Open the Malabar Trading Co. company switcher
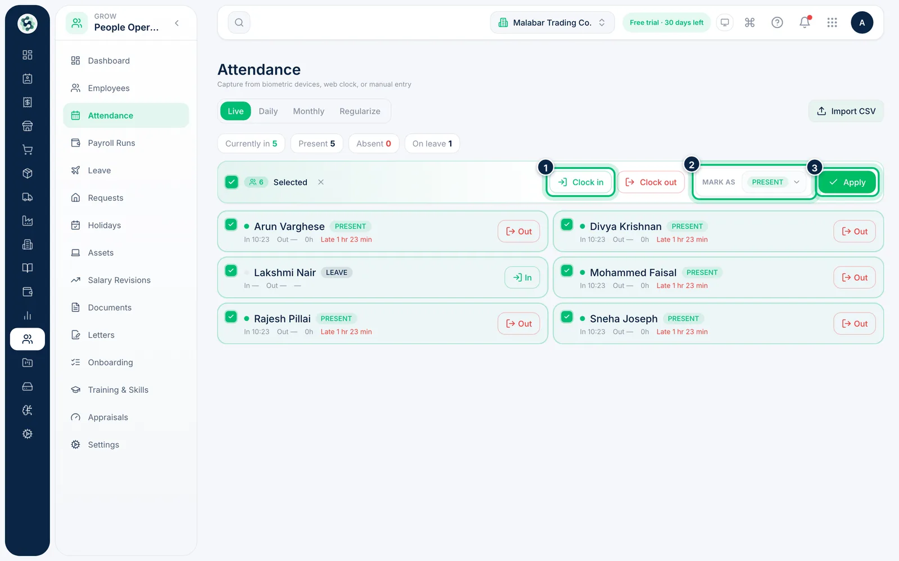The image size is (899, 561). [552, 22]
